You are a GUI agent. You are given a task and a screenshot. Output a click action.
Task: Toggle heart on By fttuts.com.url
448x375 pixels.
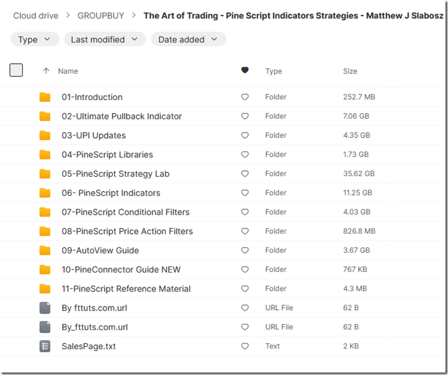pyautogui.click(x=245, y=307)
